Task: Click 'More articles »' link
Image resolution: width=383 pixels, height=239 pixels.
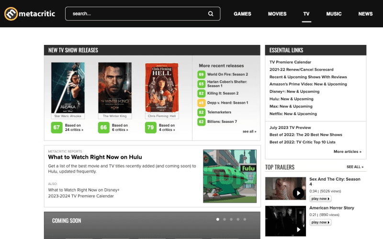Action: [348, 152]
